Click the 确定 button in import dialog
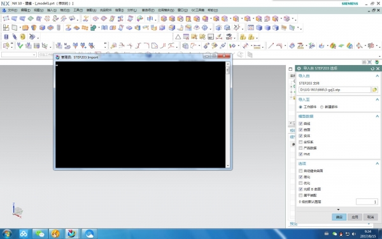The image size is (382, 239). coord(339,217)
